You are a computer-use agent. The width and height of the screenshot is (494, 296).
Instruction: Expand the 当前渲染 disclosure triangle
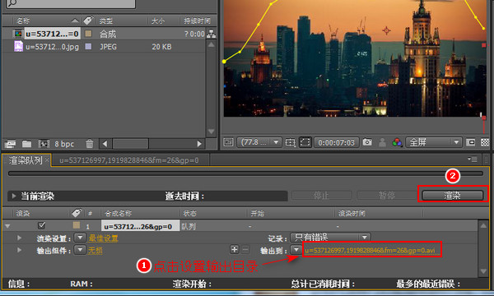13,196
